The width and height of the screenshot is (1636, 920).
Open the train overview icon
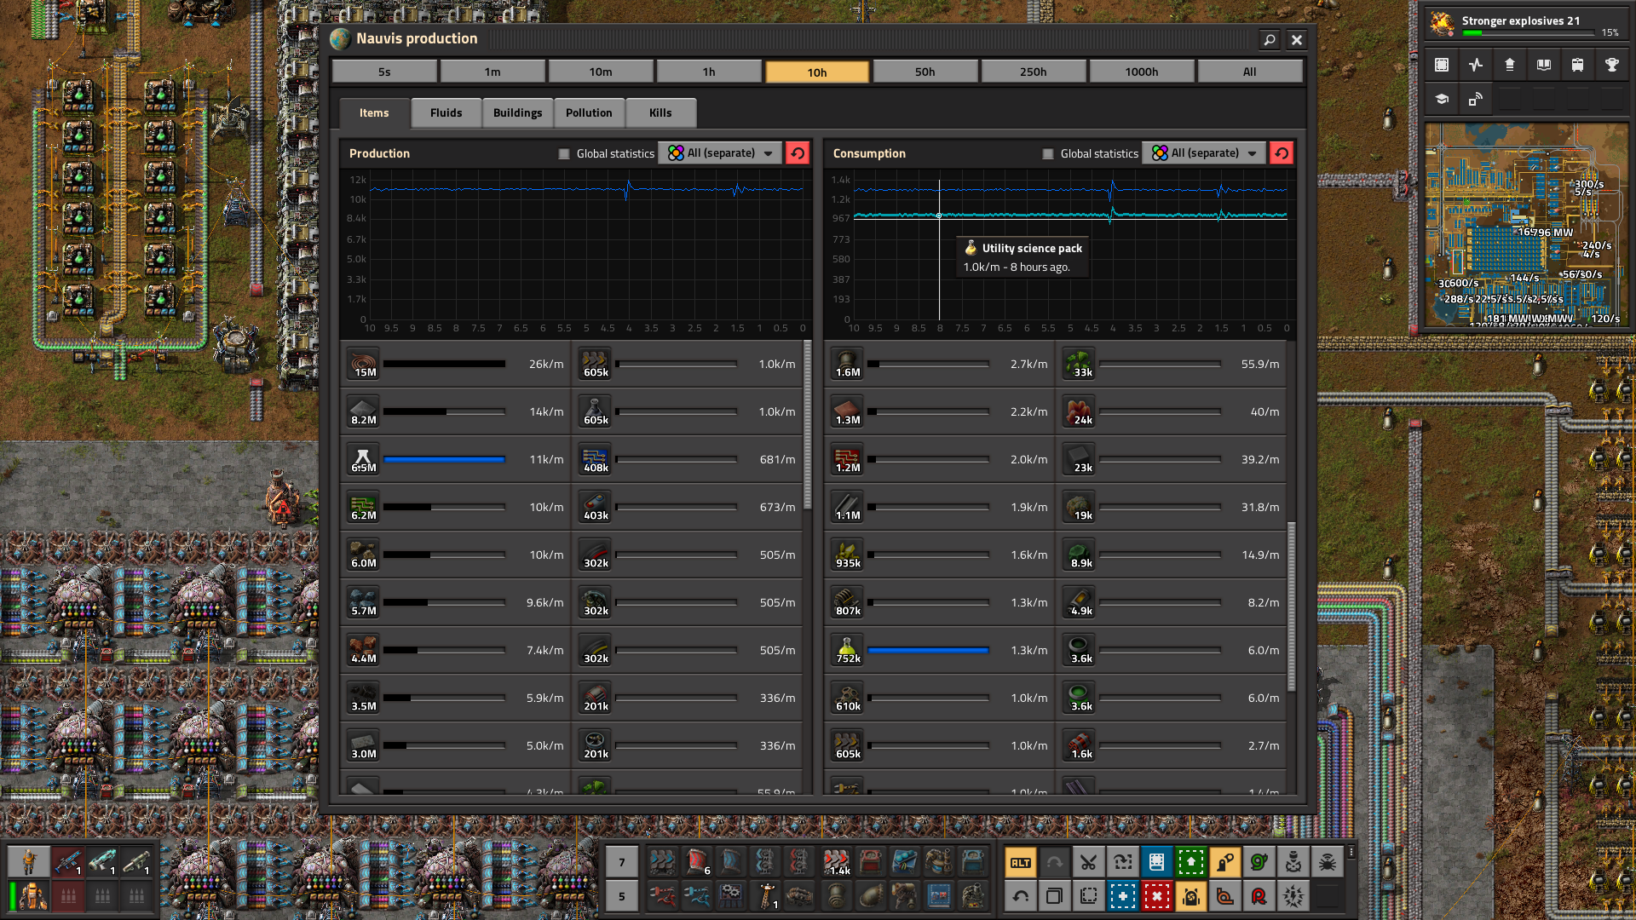pos(1577,65)
